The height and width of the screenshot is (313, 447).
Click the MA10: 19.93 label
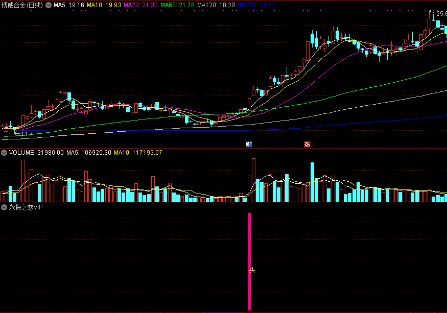[x=104, y=5]
